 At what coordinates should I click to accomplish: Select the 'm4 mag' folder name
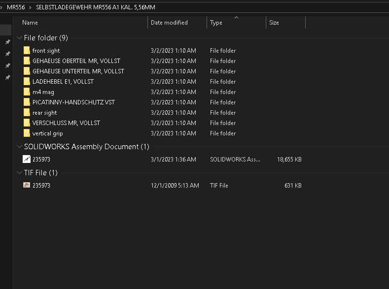coord(43,92)
